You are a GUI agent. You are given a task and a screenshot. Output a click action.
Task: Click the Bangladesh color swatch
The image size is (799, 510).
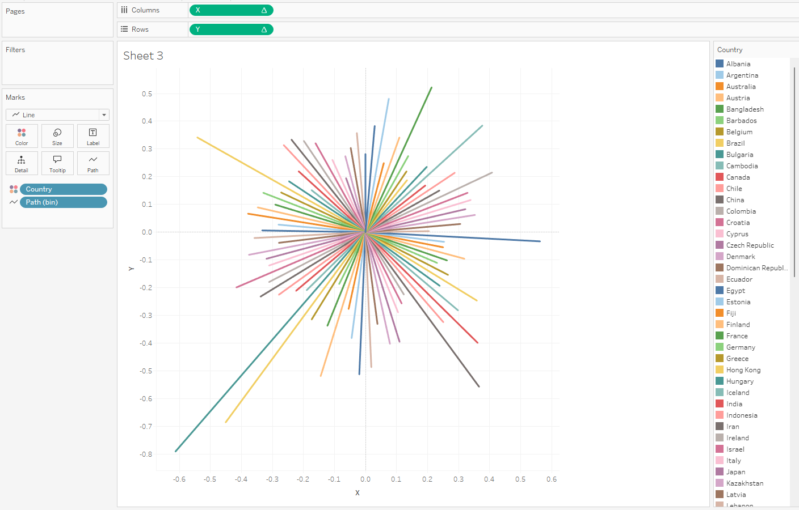coord(720,109)
